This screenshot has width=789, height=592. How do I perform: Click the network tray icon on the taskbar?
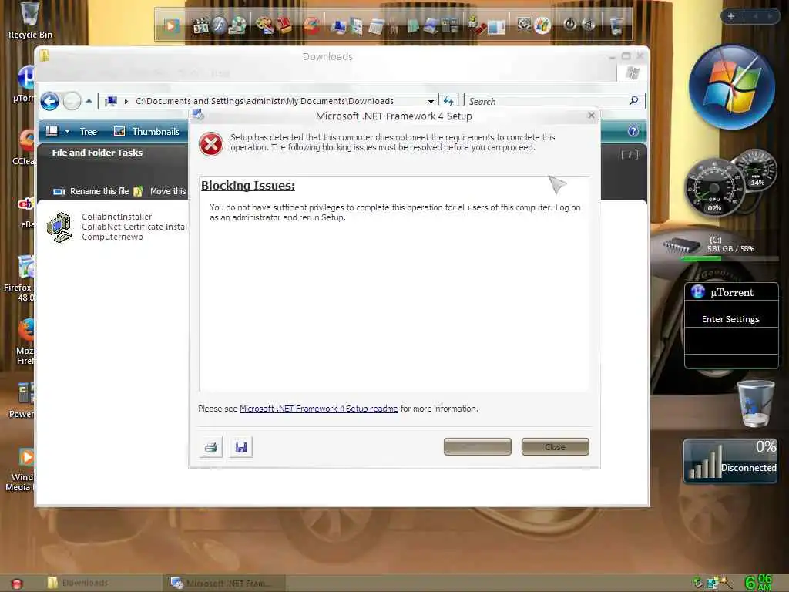point(713,583)
